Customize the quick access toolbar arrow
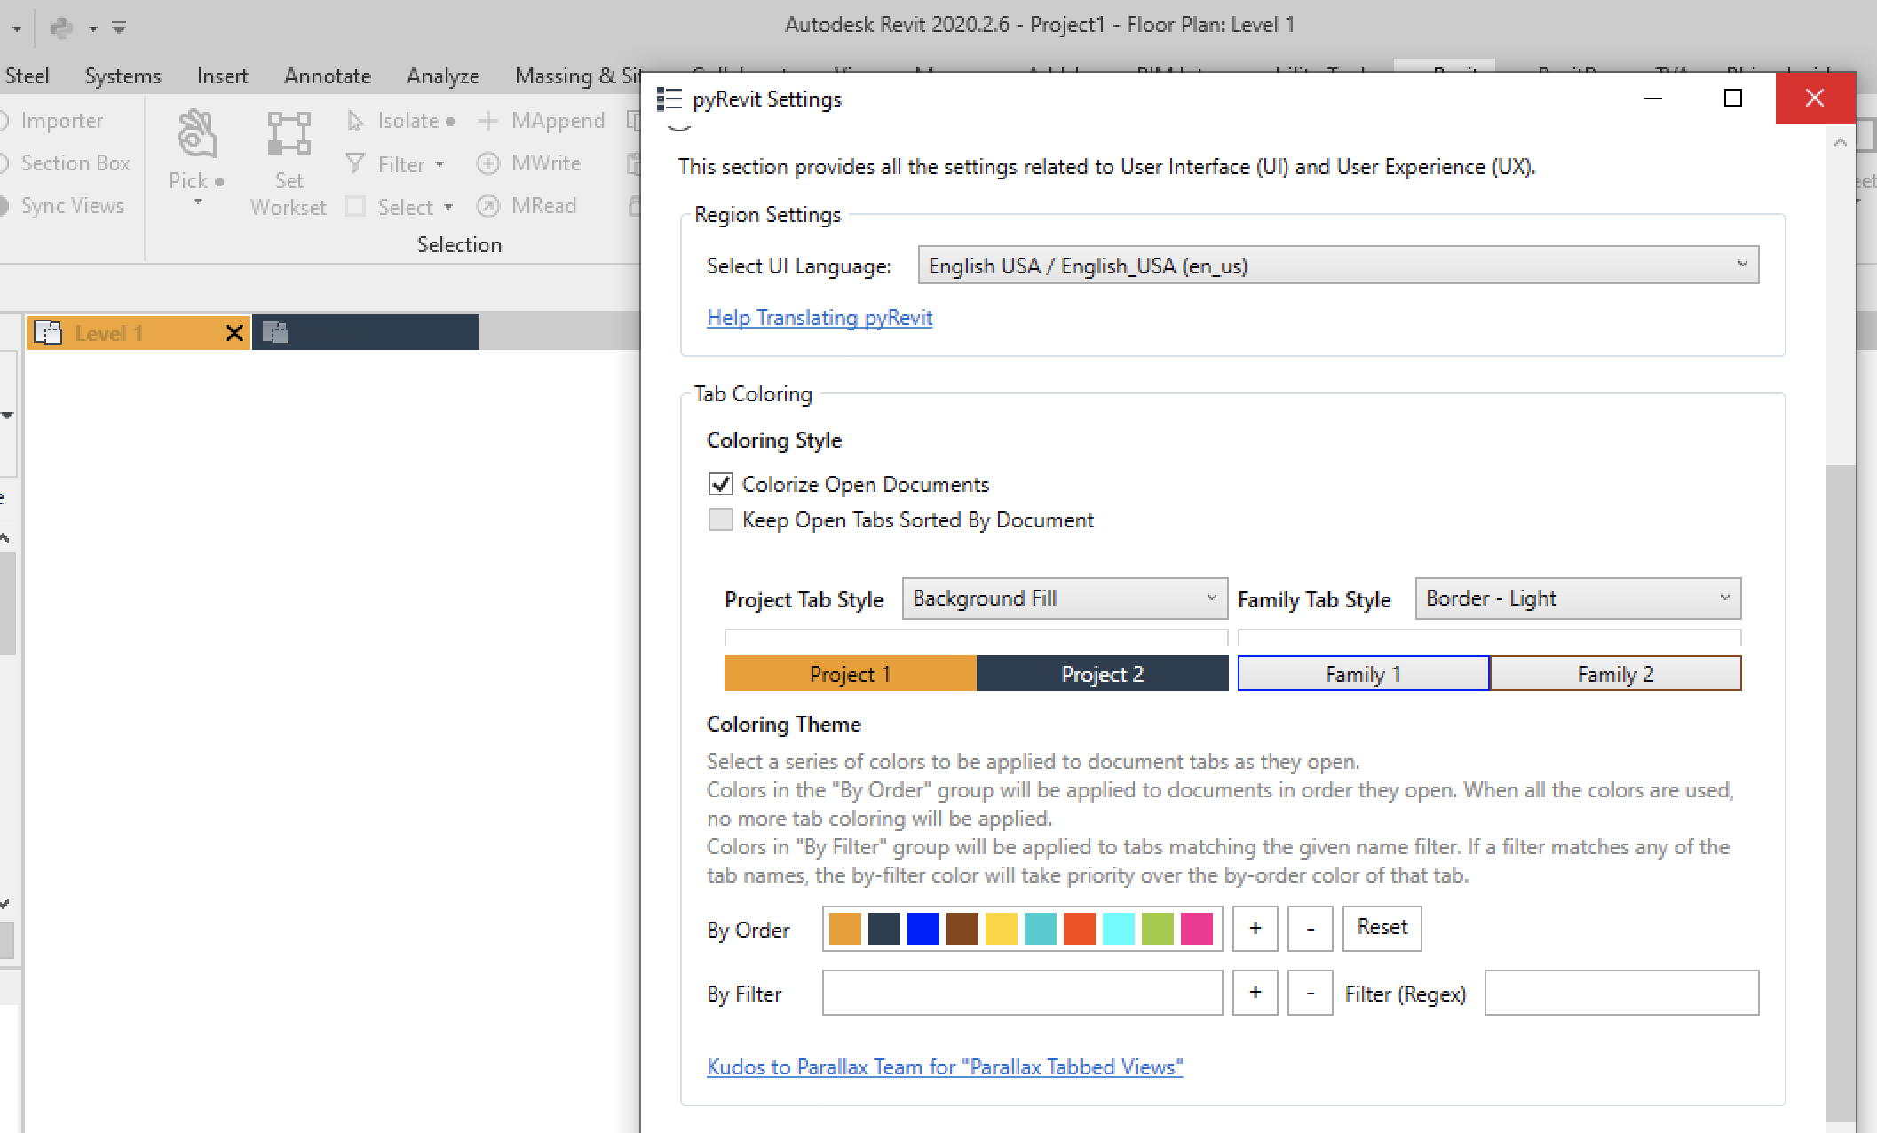The image size is (1877, 1133). click(119, 28)
